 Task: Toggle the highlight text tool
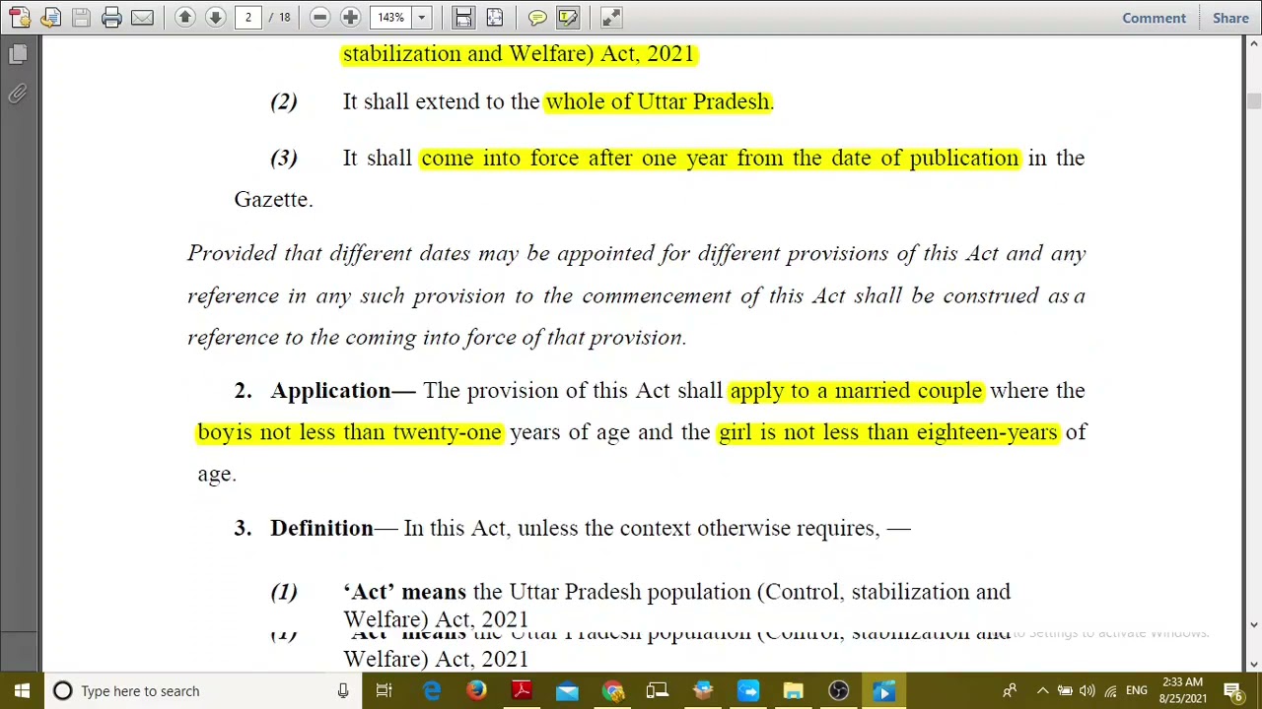click(568, 18)
